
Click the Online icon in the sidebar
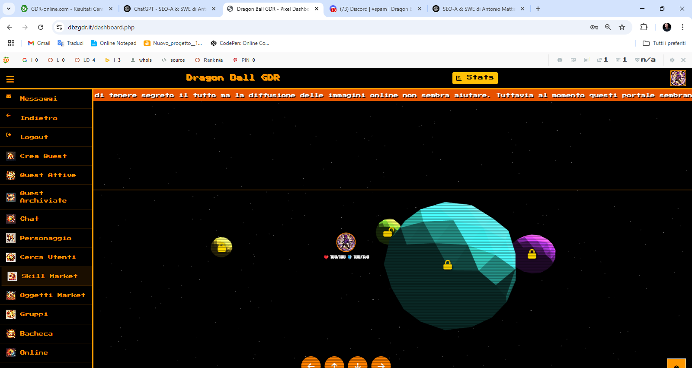click(11, 352)
